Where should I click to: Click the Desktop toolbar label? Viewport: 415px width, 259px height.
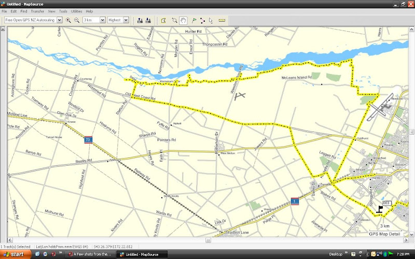tap(336, 254)
